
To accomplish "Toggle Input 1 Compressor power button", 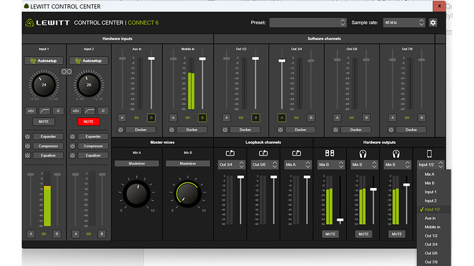I will 27,146.
